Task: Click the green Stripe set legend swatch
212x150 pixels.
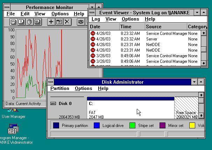Action: [x=132, y=125]
